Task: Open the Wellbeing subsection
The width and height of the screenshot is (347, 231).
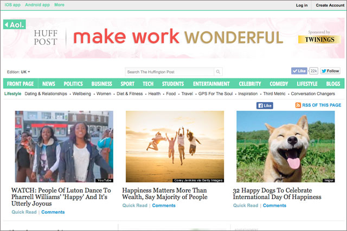Action: pyautogui.click(x=82, y=94)
